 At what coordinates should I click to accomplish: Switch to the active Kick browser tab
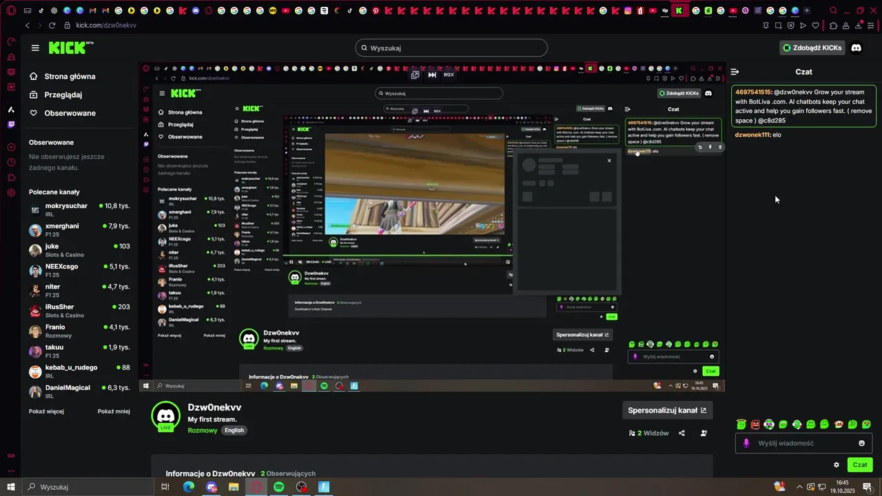click(679, 10)
